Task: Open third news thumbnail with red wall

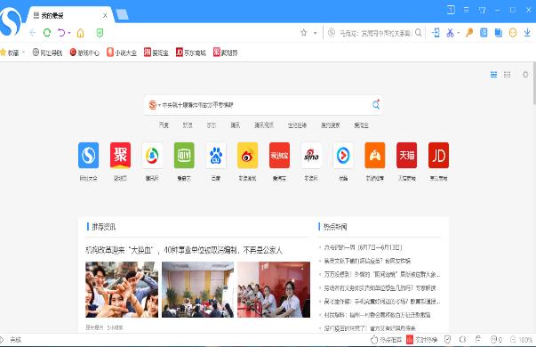Action: tap(274, 289)
